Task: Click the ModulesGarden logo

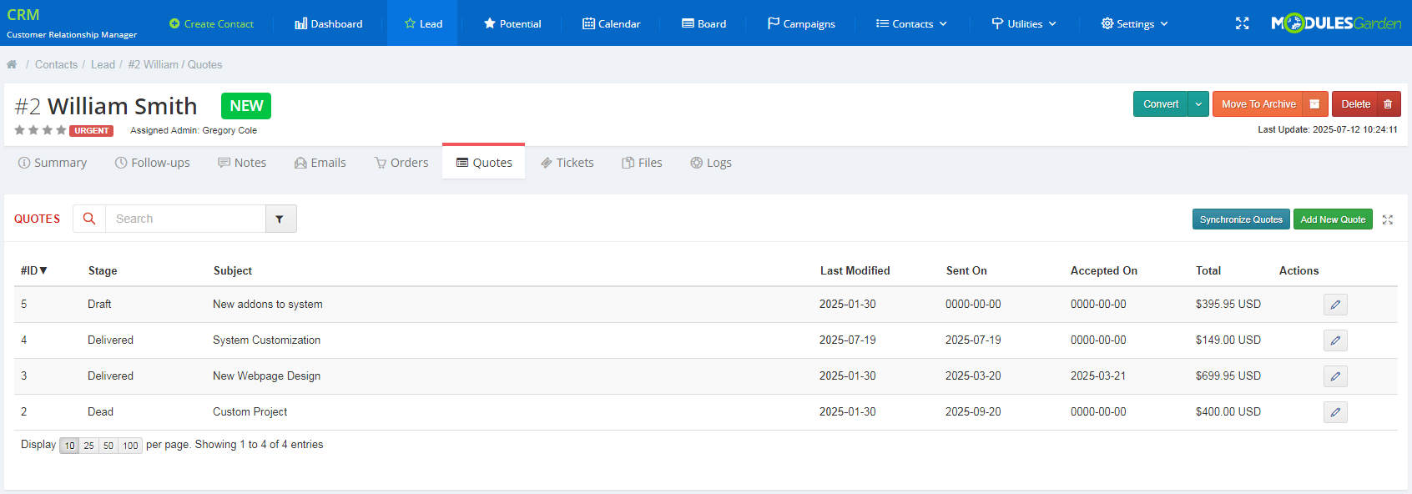Action: click(1335, 23)
